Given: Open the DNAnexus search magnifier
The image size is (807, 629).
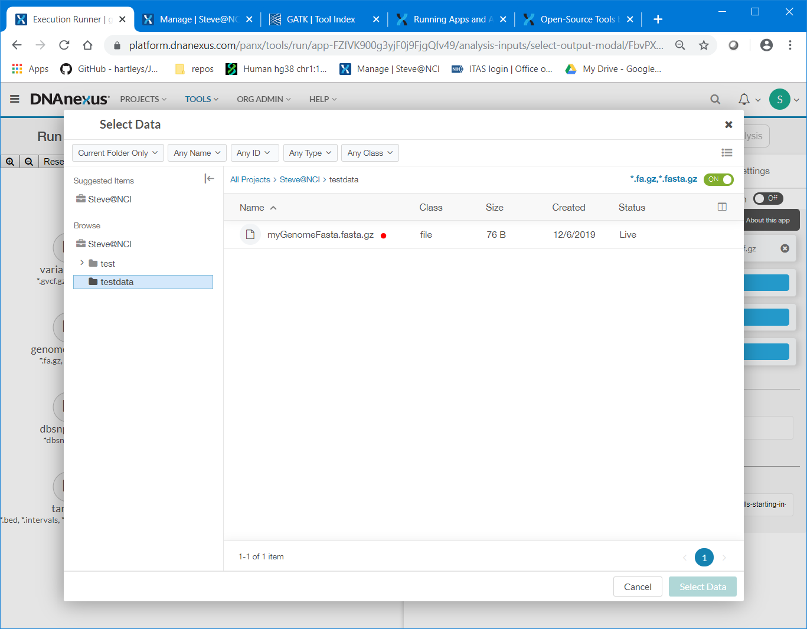Looking at the screenshot, I should 715,99.
